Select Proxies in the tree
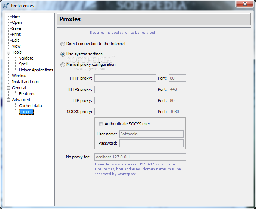Screen dimensions: 256x209 (26, 112)
